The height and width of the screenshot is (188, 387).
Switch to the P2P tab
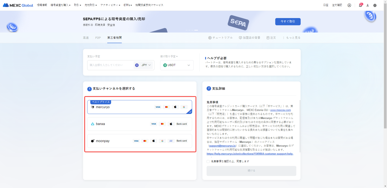(98, 38)
